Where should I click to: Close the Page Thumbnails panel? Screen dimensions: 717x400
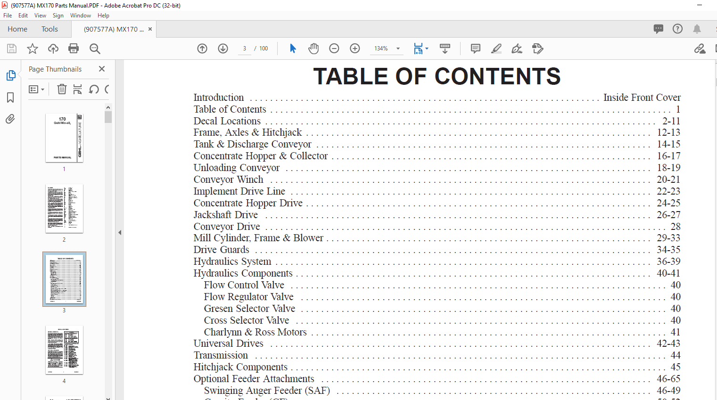point(102,69)
